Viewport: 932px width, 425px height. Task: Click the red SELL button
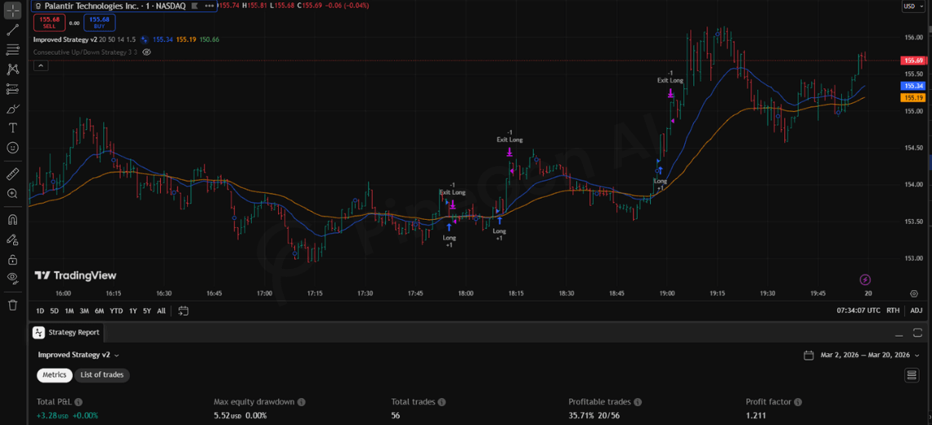click(x=49, y=22)
